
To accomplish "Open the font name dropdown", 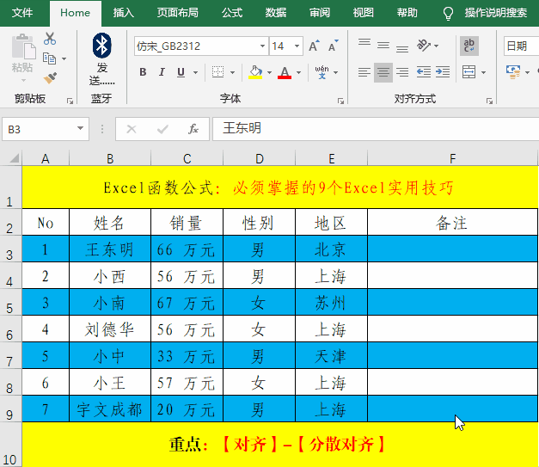I will (262, 46).
